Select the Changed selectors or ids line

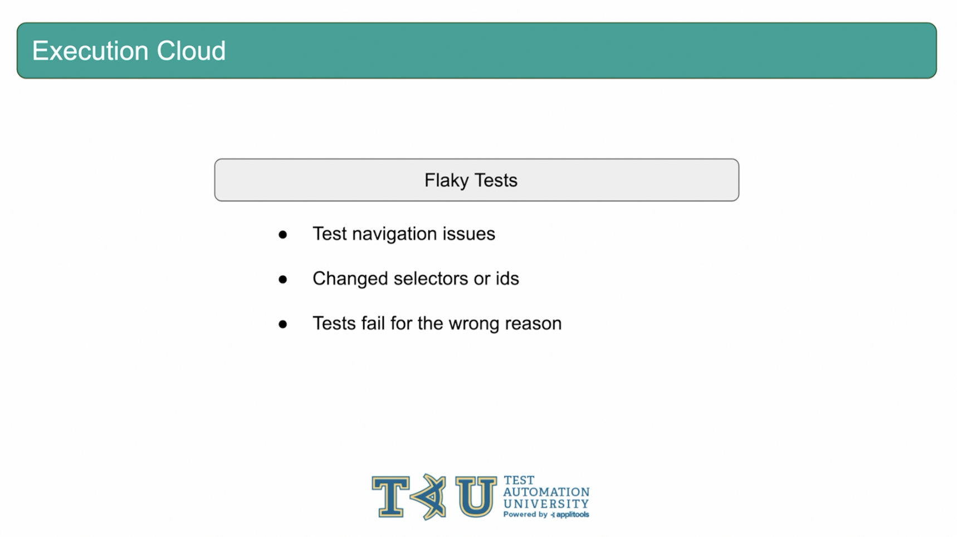416,279
